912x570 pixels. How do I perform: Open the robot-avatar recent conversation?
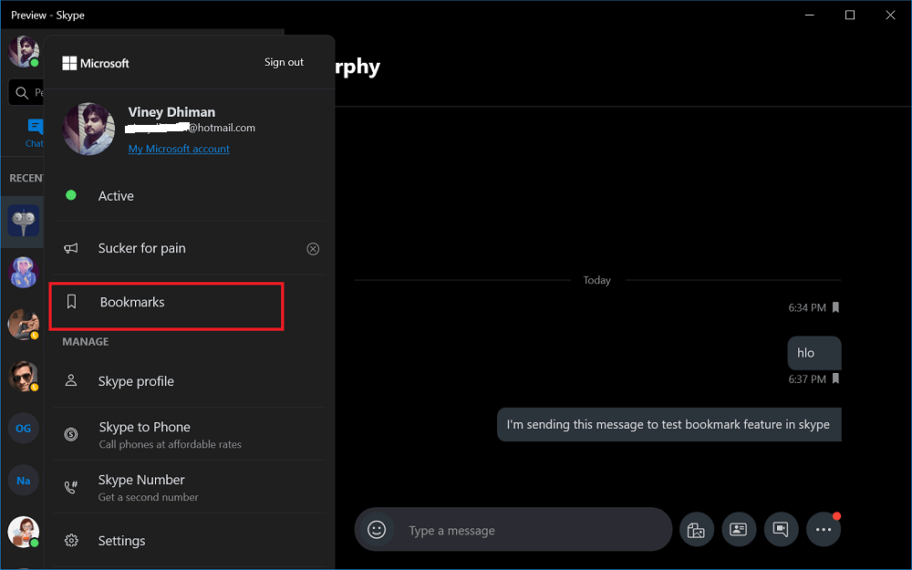coord(24,221)
